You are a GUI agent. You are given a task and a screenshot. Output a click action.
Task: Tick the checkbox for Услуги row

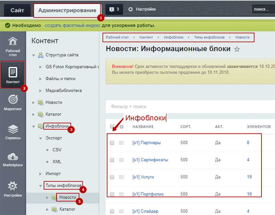coord(112,177)
